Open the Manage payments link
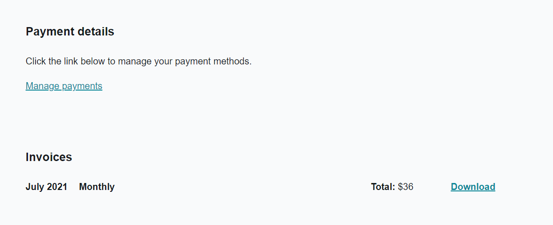The height and width of the screenshot is (225, 553). [64, 86]
